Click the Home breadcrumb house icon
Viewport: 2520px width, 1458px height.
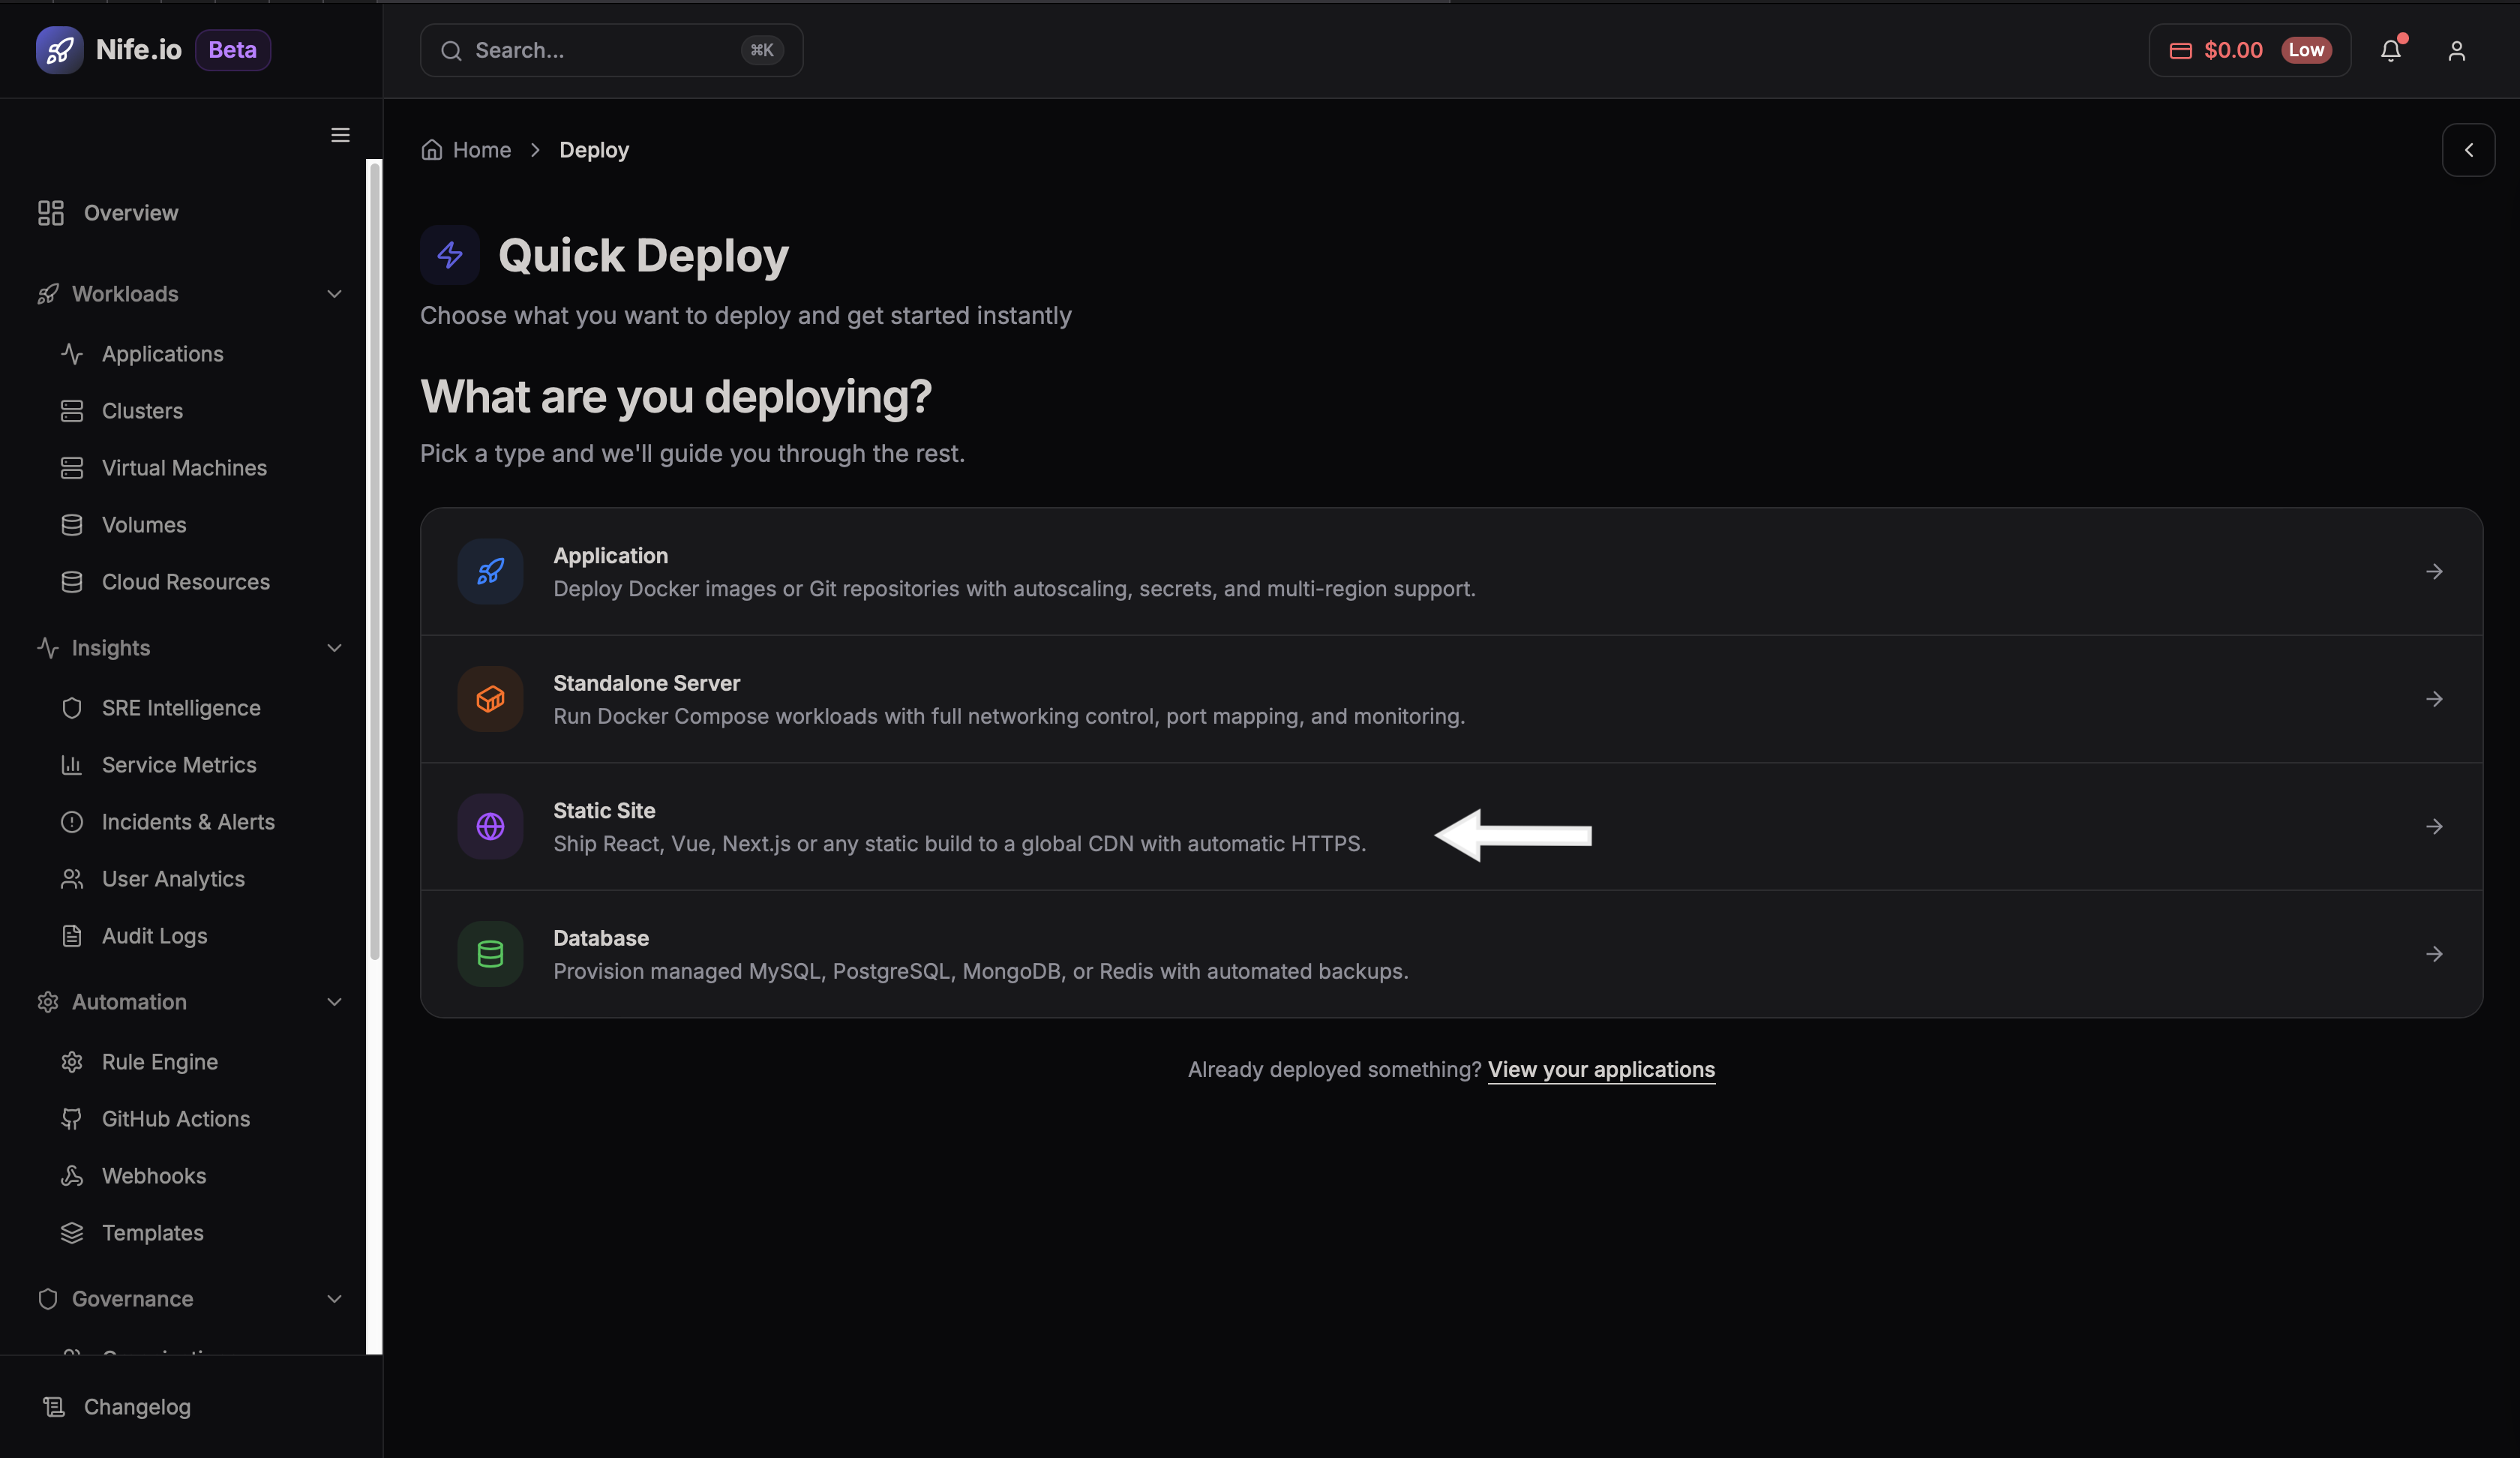432,148
